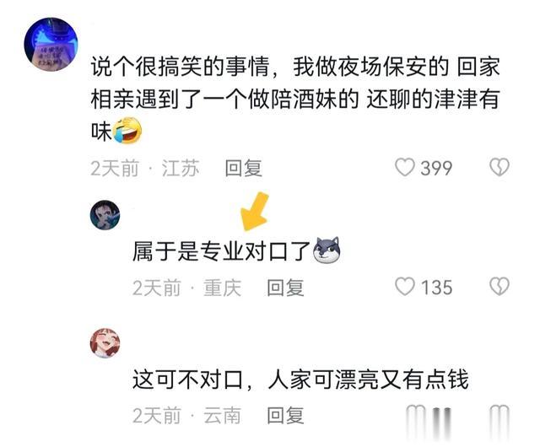Select the comment text about 夜场保安
Image resolution: width=540 pixels, height=447 pixels.
coord(295,99)
